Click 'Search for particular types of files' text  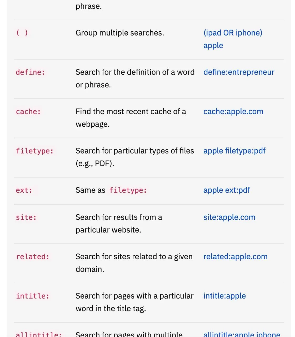(x=135, y=151)
